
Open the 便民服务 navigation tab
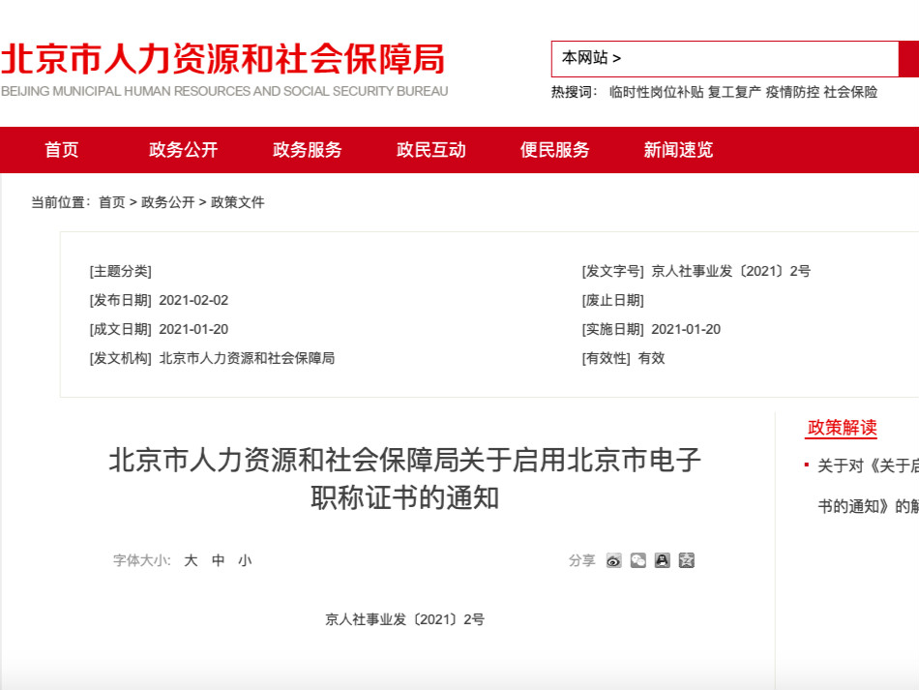pos(554,150)
